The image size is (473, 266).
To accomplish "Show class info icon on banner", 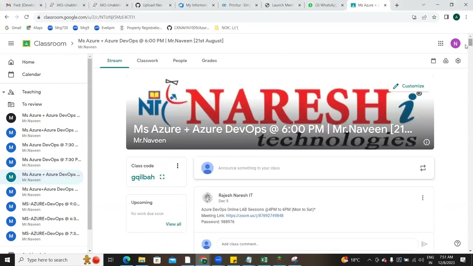I will click(426, 142).
